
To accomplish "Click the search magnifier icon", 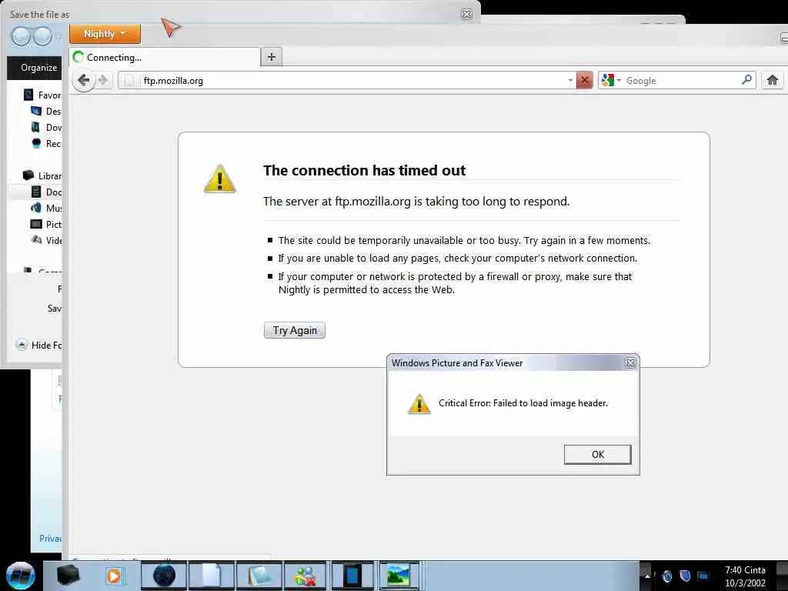I will [746, 80].
